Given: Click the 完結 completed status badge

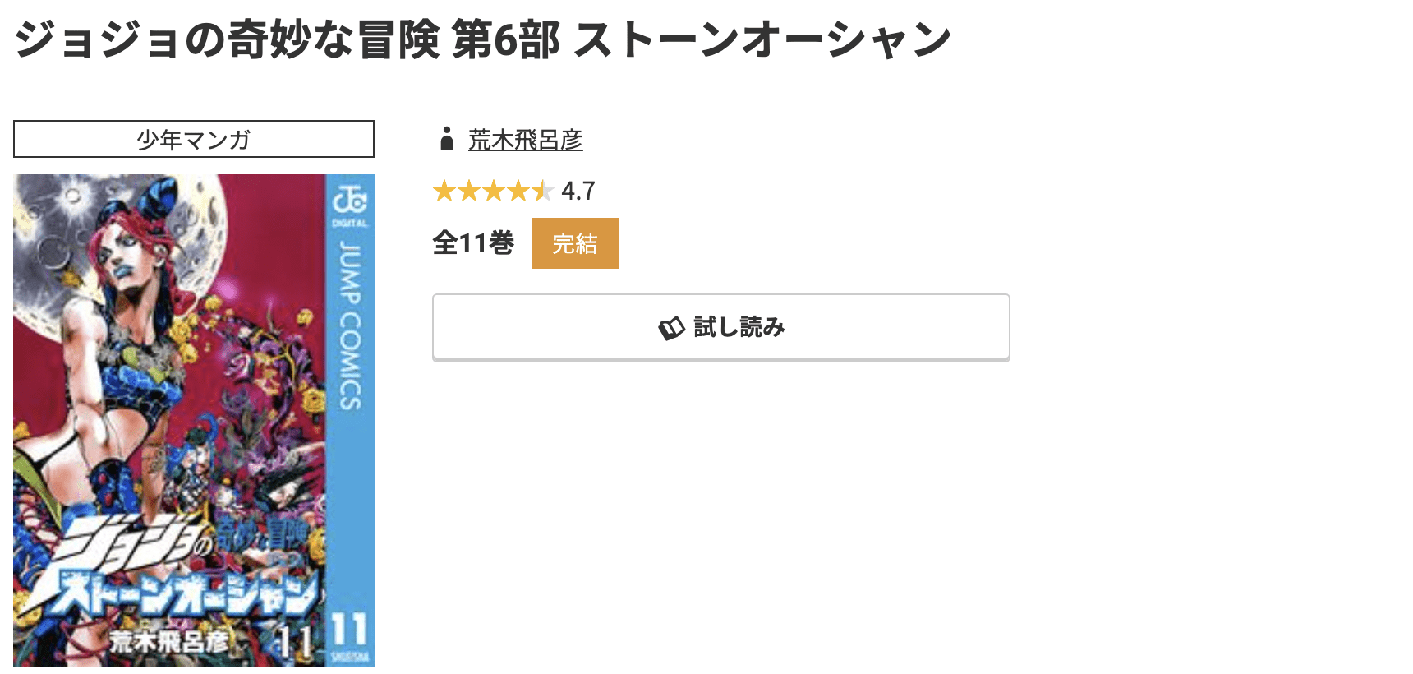Looking at the screenshot, I should pos(574,242).
